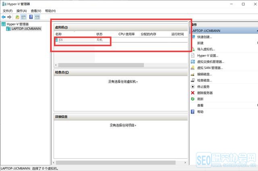Screen dimensions: 258x171
Task: Click left arrow of virtual machine list scrollbar
Action: [56, 65]
